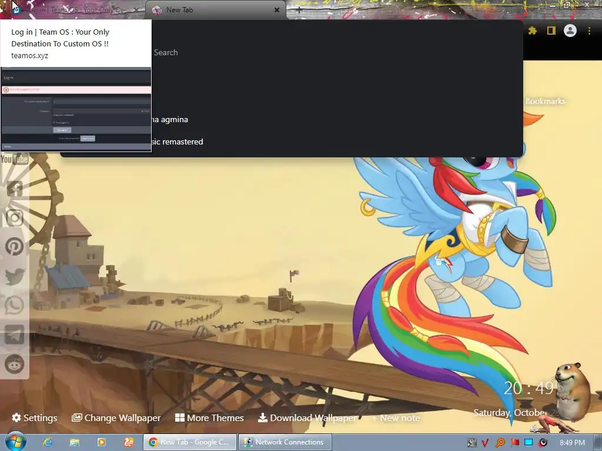Open the page Settings gear button

coord(35,418)
